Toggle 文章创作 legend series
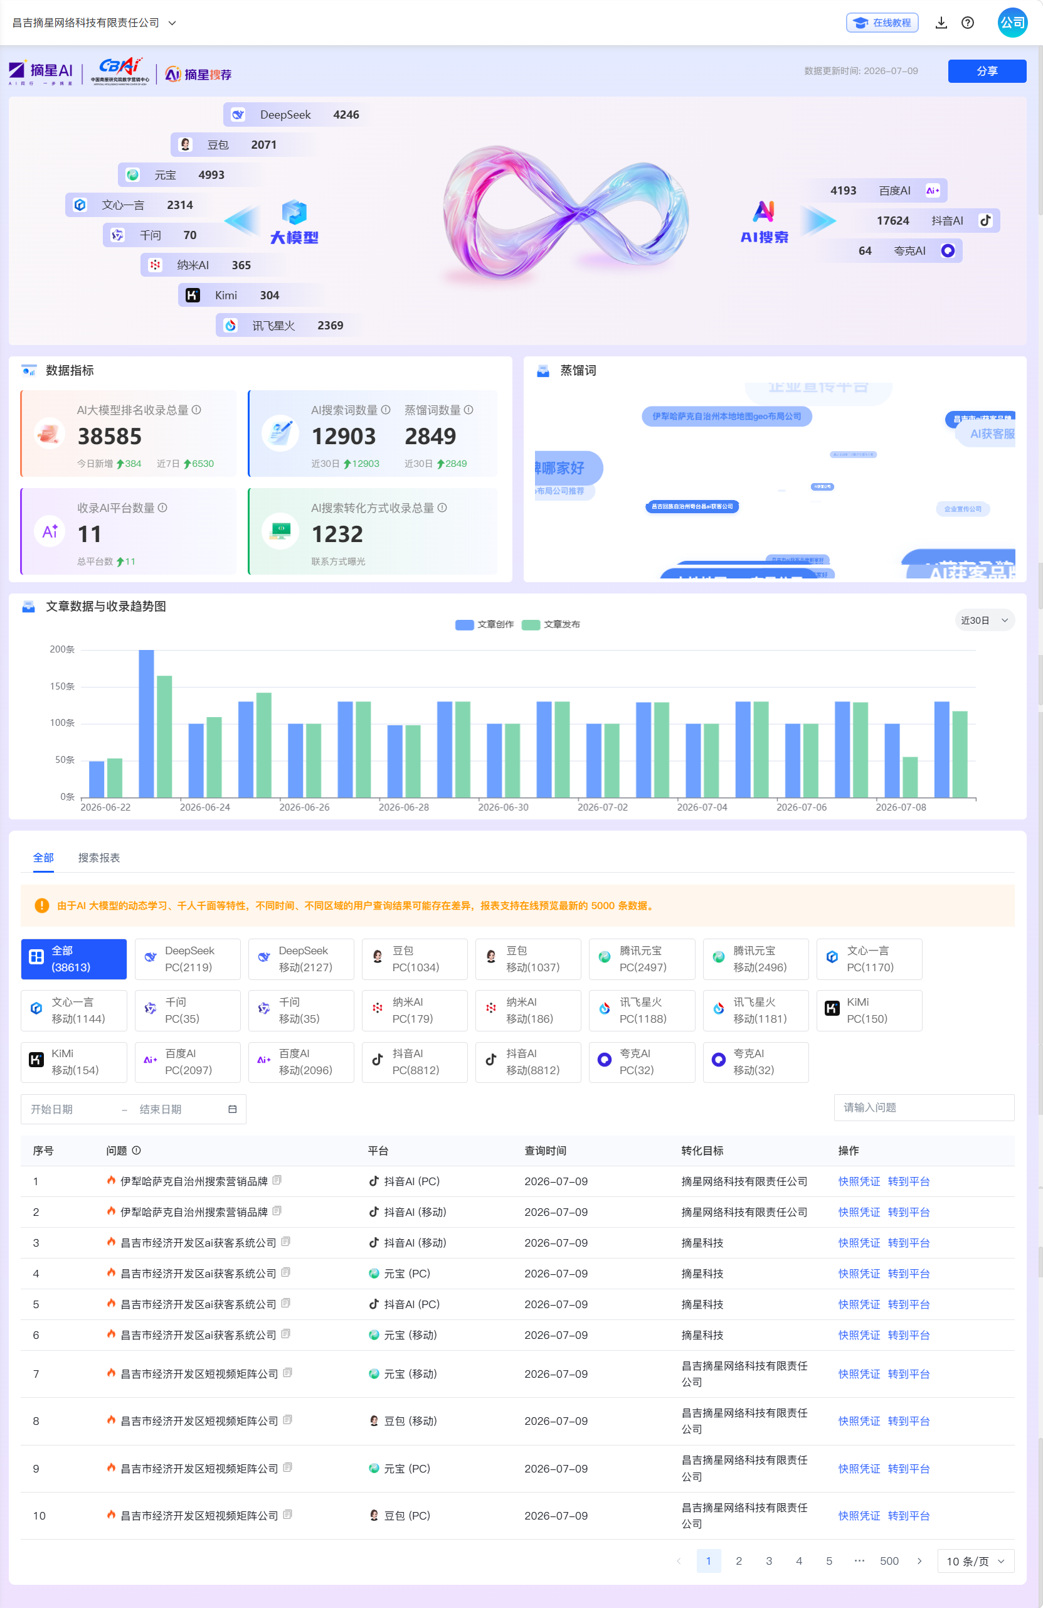This screenshot has height=1608, width=1043. [485, 624]
